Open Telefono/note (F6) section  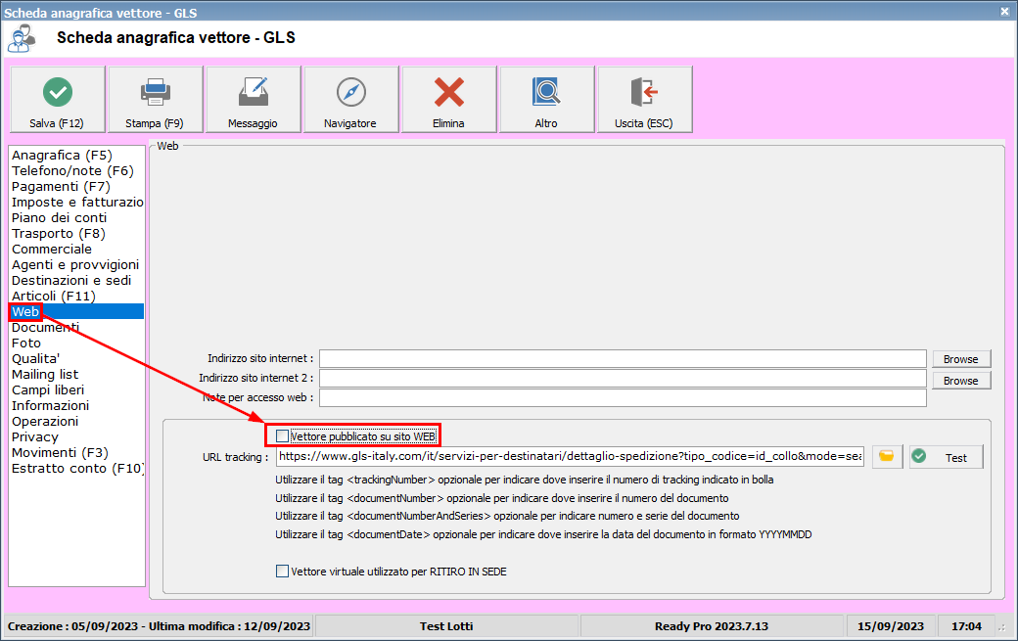point(76,170)
